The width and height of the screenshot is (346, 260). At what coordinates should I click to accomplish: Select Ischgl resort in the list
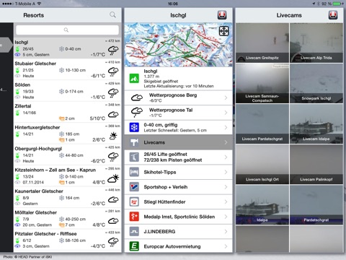67,48
